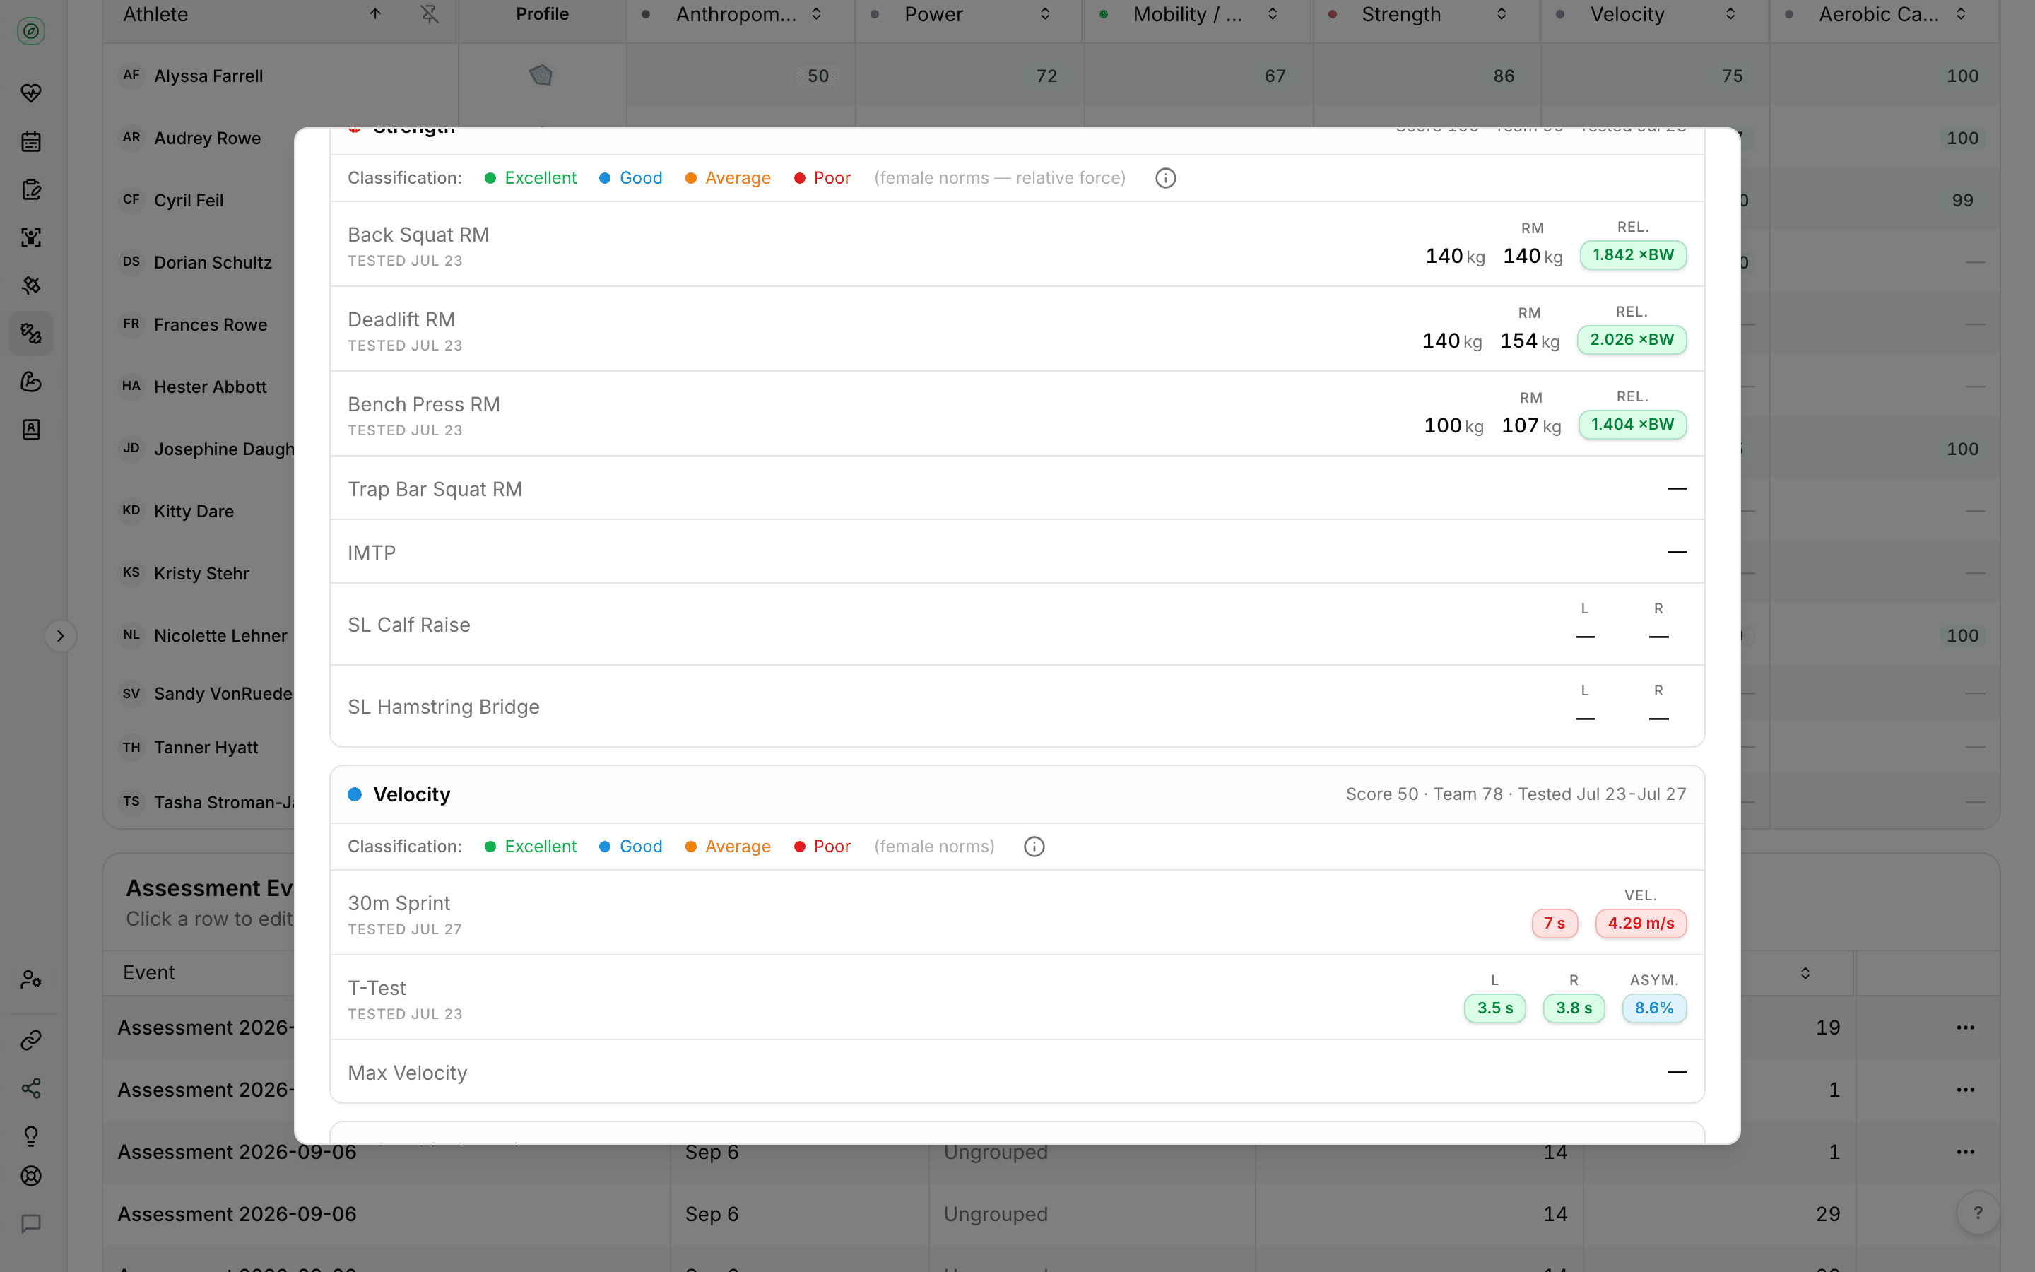2035x1272 pixels.
Task: Open the user settings icon in sidebar
Action: (31, 979)
